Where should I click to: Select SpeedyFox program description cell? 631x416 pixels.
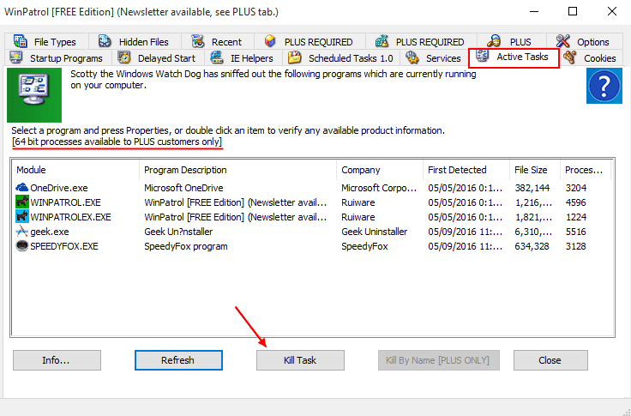point(185,246)
